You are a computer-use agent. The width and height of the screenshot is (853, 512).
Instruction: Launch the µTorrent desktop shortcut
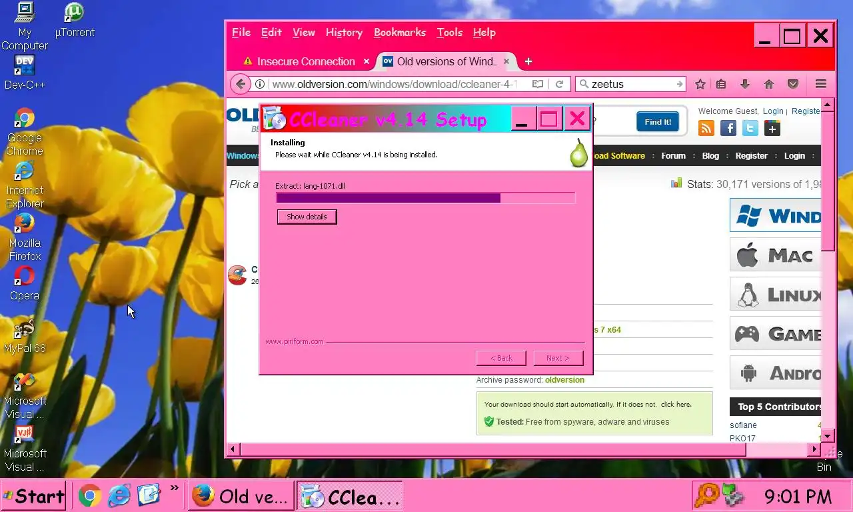point(75,21)
